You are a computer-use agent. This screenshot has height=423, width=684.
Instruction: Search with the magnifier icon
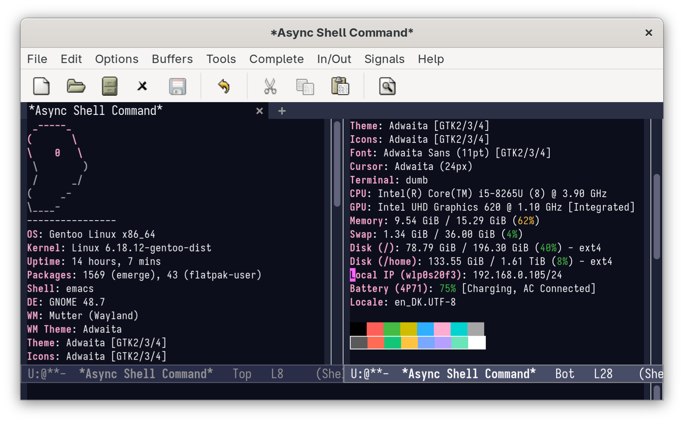[x=387, y=86]
